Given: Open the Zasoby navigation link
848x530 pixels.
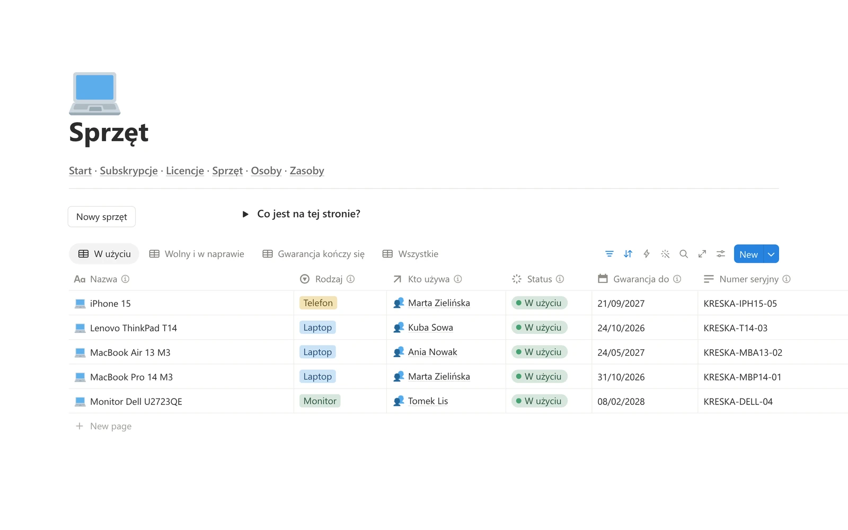Looking at the screenshot, I should pyautogui.click(x=307, y=171).
